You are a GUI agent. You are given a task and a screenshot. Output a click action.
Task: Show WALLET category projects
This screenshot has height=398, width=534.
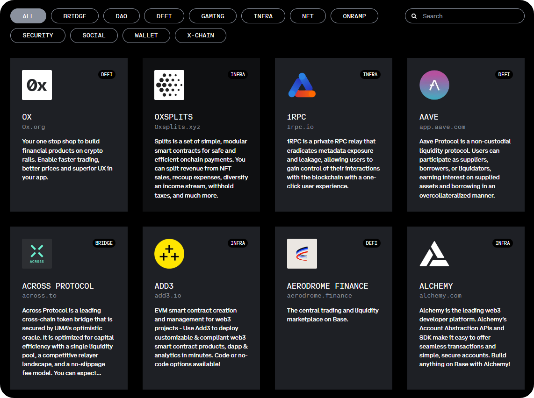point(146,36)
